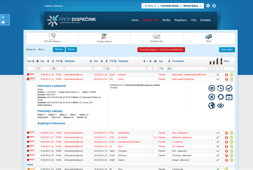Delete row 4842 with red X icon
Screen dimensions: 253x170
point(226,142)
